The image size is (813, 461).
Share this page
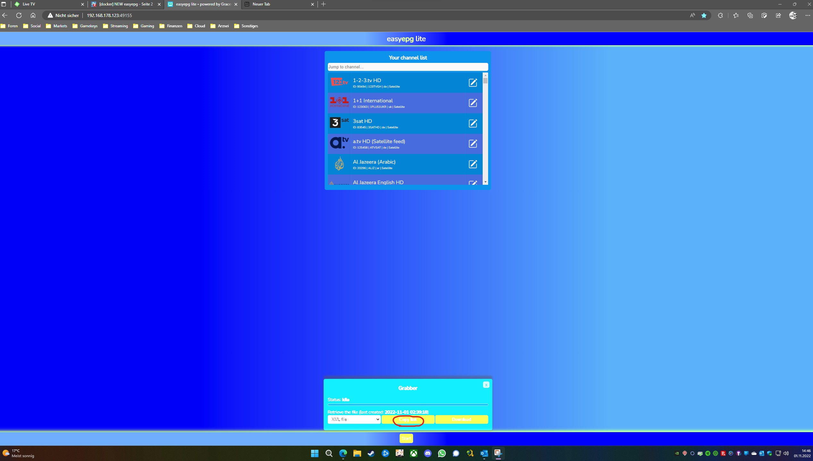pyautogui.click(x=778, y=15)
